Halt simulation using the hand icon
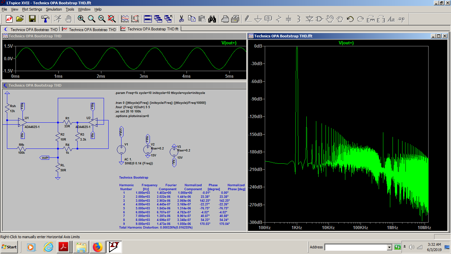 pyautogui.click(x=68, y=19)
